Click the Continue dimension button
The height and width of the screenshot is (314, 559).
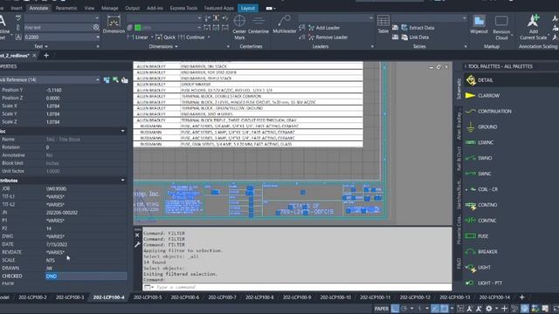point(191,37)
